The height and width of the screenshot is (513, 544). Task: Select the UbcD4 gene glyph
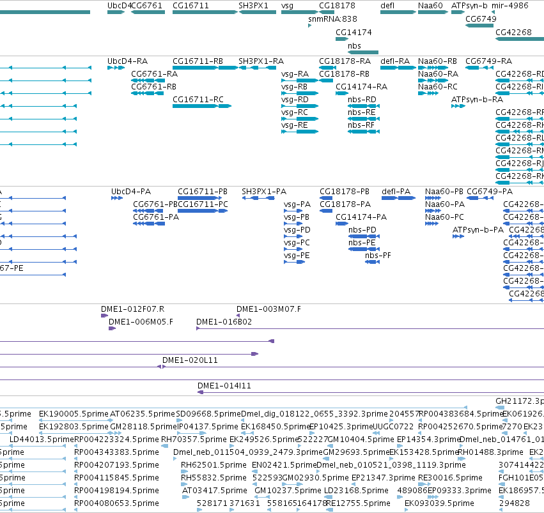click(x=116, y=12)
